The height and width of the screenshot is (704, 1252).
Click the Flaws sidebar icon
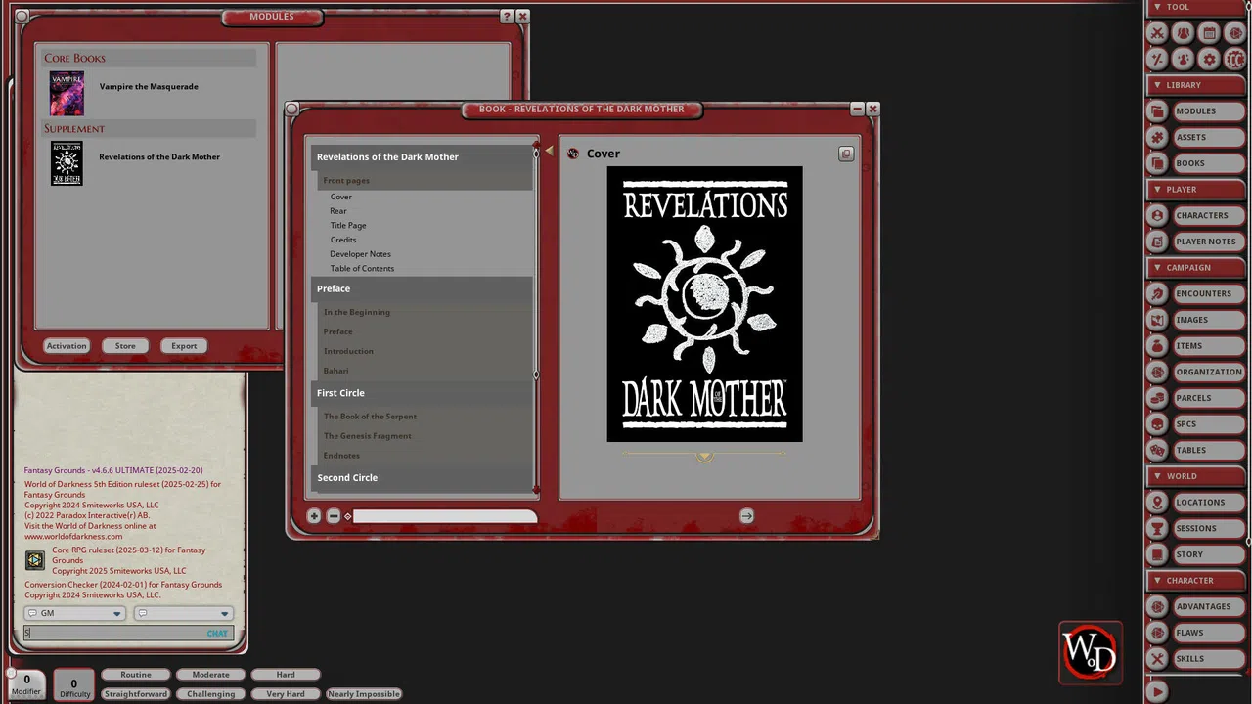coord(1158,633)
